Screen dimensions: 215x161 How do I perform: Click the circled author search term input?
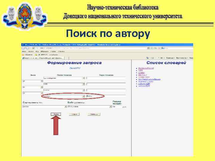(106, 96)
